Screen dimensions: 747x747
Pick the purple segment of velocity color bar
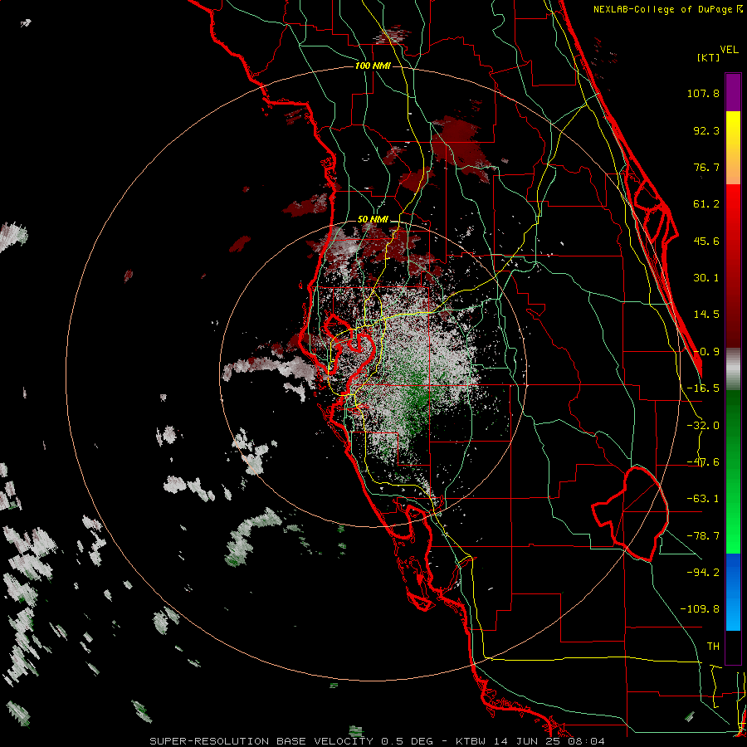[x=733, y=92]
